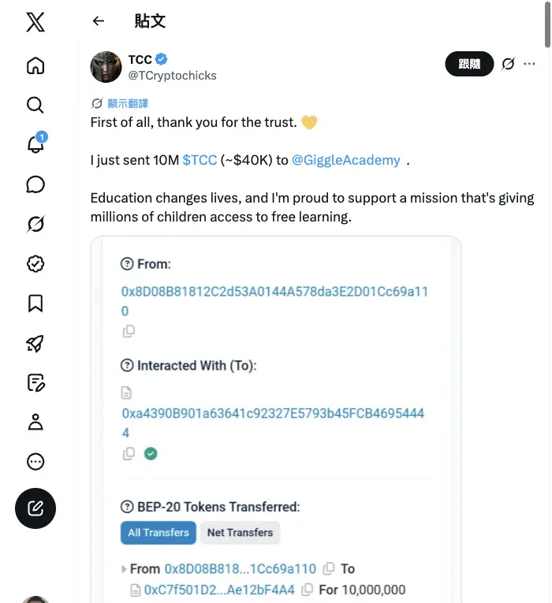The image size is (552, 603).
Task: Open the Messages chat bubble icon
Action: [x=35, y=184]
